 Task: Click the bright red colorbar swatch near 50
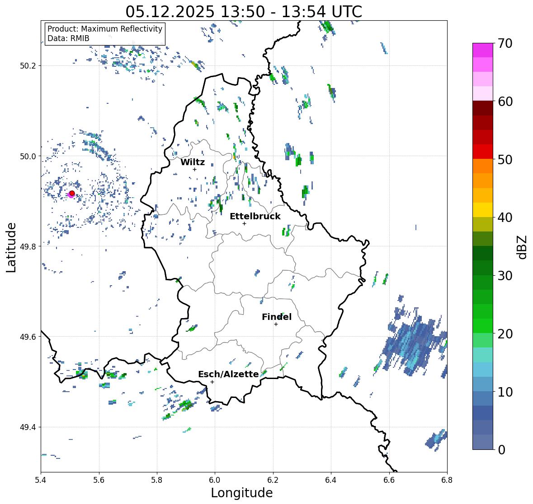(483, 152)
